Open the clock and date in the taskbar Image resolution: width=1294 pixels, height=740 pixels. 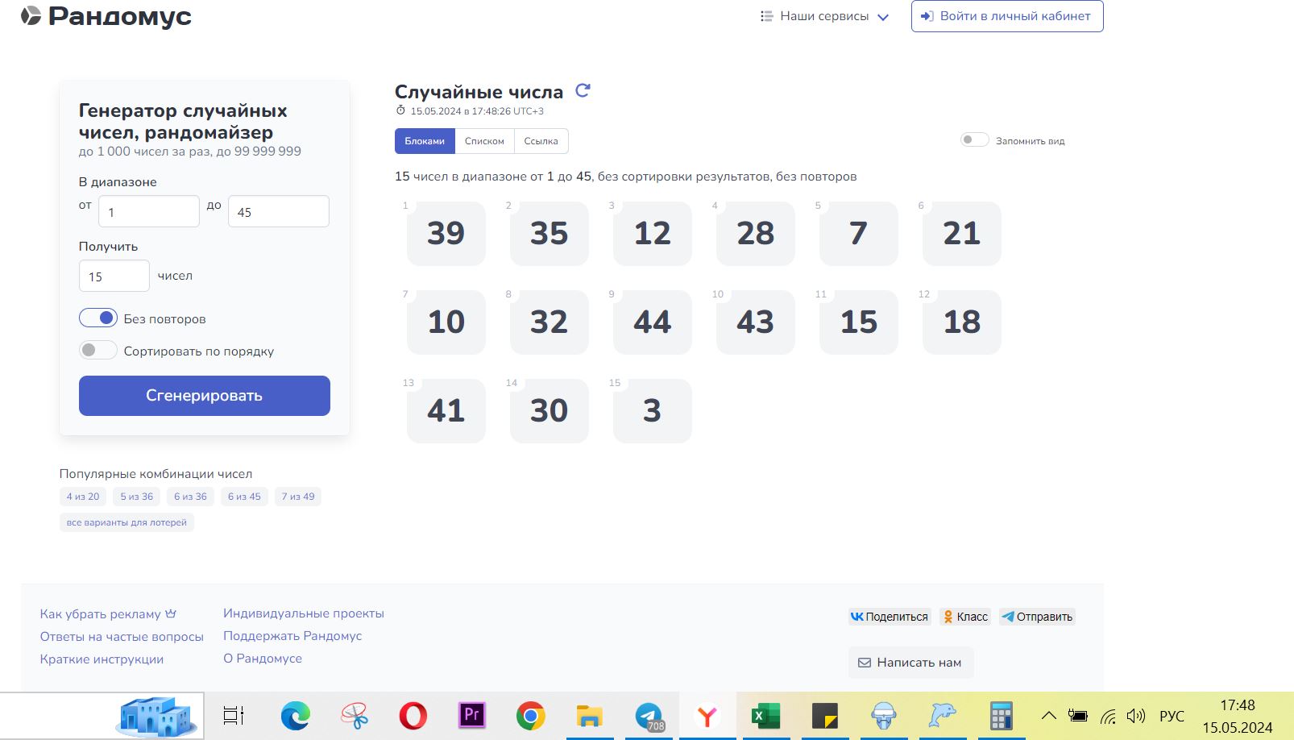click(1238, 716)
